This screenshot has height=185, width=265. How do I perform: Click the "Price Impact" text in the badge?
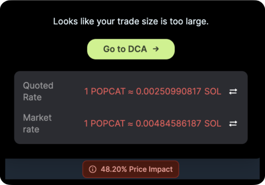pos(151,169)
